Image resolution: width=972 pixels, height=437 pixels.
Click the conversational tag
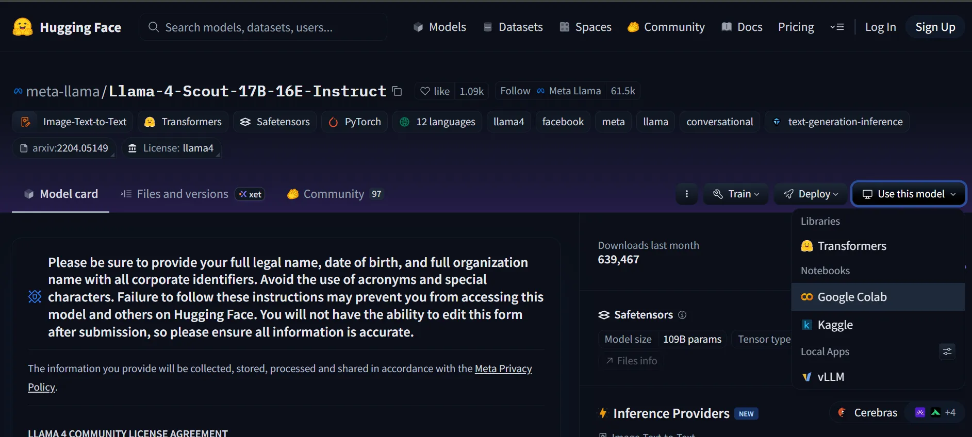tap(719, 122)
